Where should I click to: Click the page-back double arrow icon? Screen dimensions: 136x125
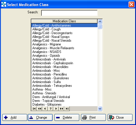(40, 109)
